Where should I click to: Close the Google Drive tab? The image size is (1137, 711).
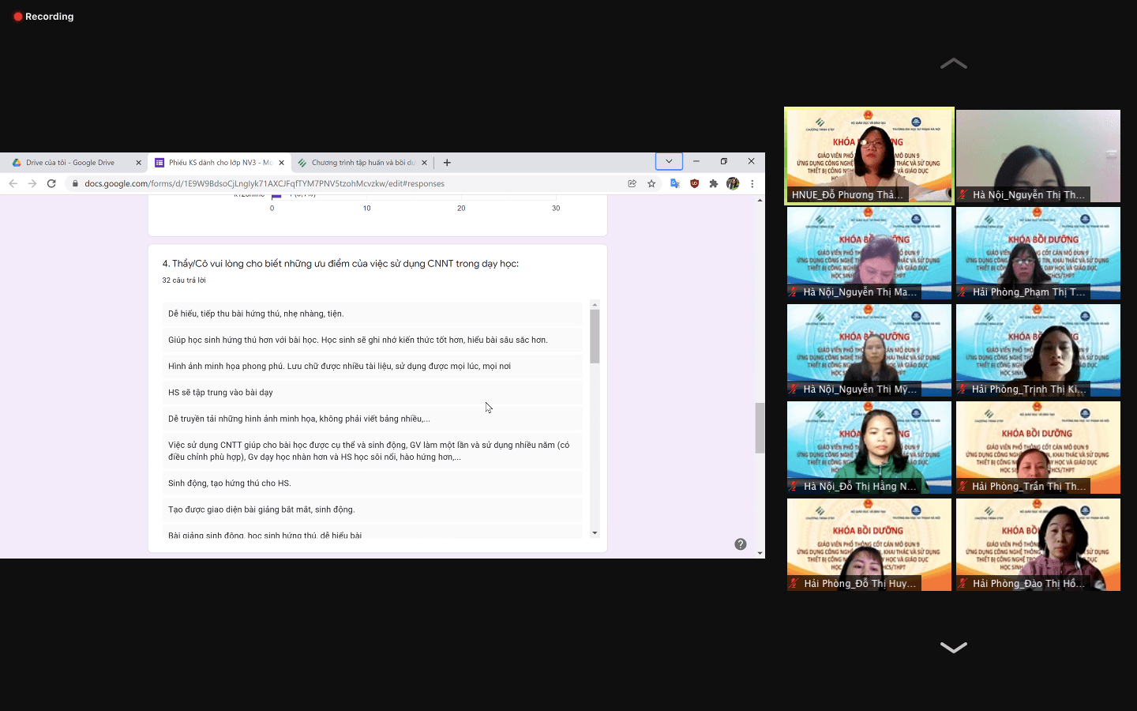tap(138, 163)
